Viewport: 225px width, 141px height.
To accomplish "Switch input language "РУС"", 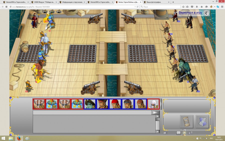I will 211,138.
